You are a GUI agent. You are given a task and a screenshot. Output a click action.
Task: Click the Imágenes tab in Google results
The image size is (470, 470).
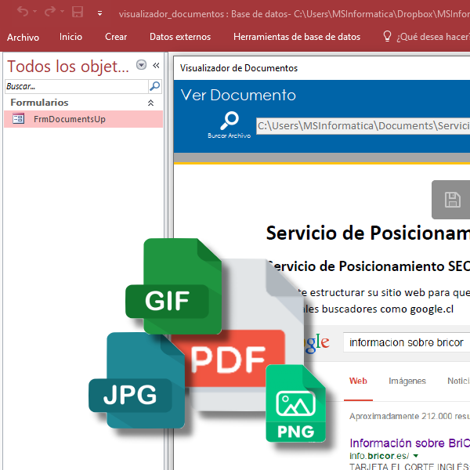407,381
